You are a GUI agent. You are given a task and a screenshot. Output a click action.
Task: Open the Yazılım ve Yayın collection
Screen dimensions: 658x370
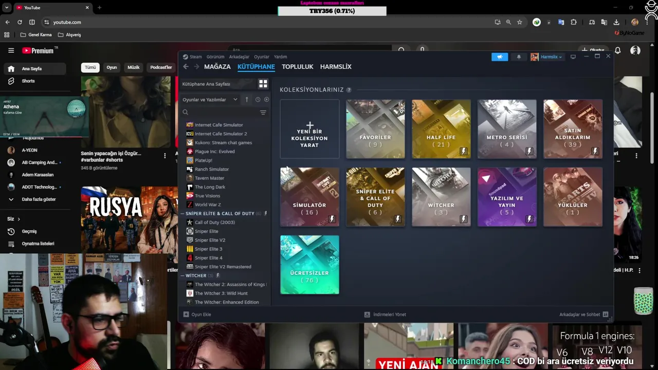click(507, 197)
